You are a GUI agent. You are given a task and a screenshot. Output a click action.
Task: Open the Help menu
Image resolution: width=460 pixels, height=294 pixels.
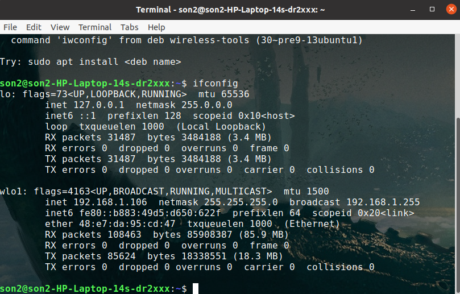tap(156, 27)
